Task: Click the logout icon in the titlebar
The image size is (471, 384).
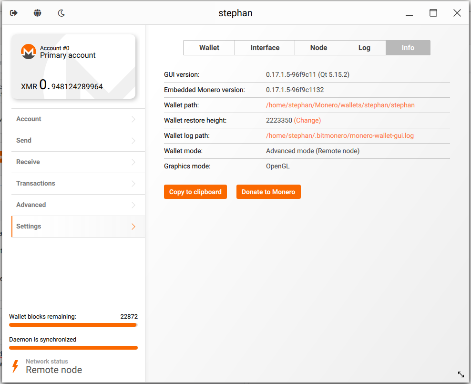Action: tap(14, 13)
